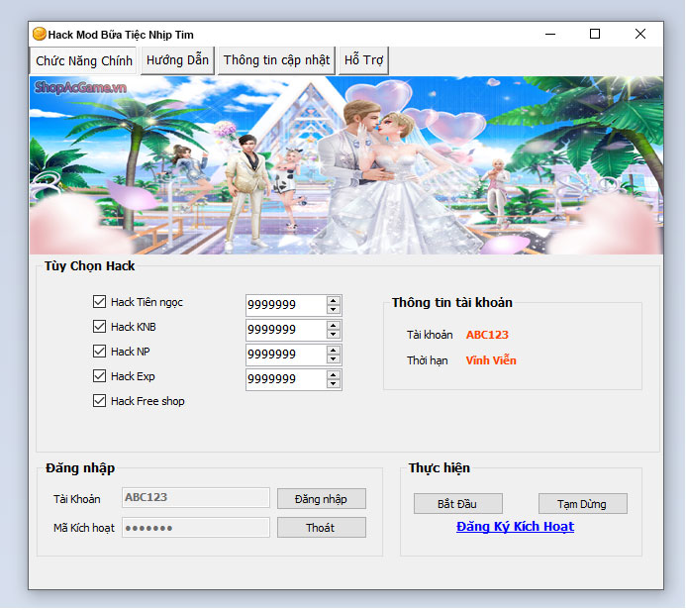
Task: Click the Thoát button
Action: coord(321,528)
